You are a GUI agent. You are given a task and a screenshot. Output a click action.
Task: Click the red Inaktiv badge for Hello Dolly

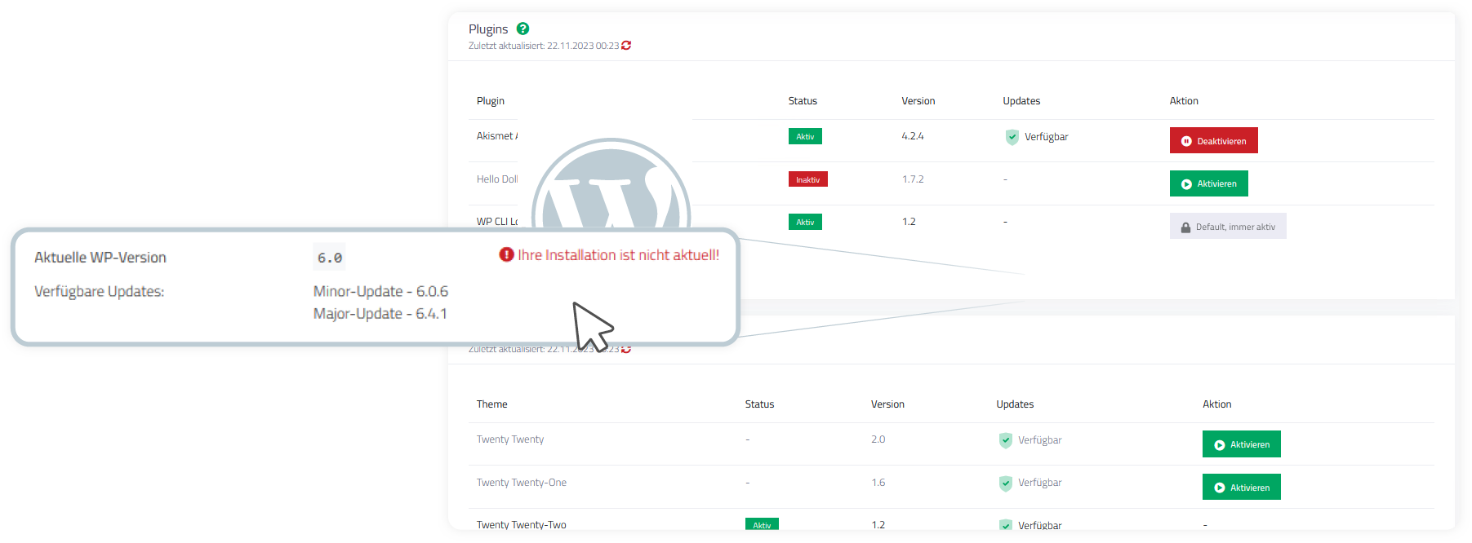tap(807, 179)
